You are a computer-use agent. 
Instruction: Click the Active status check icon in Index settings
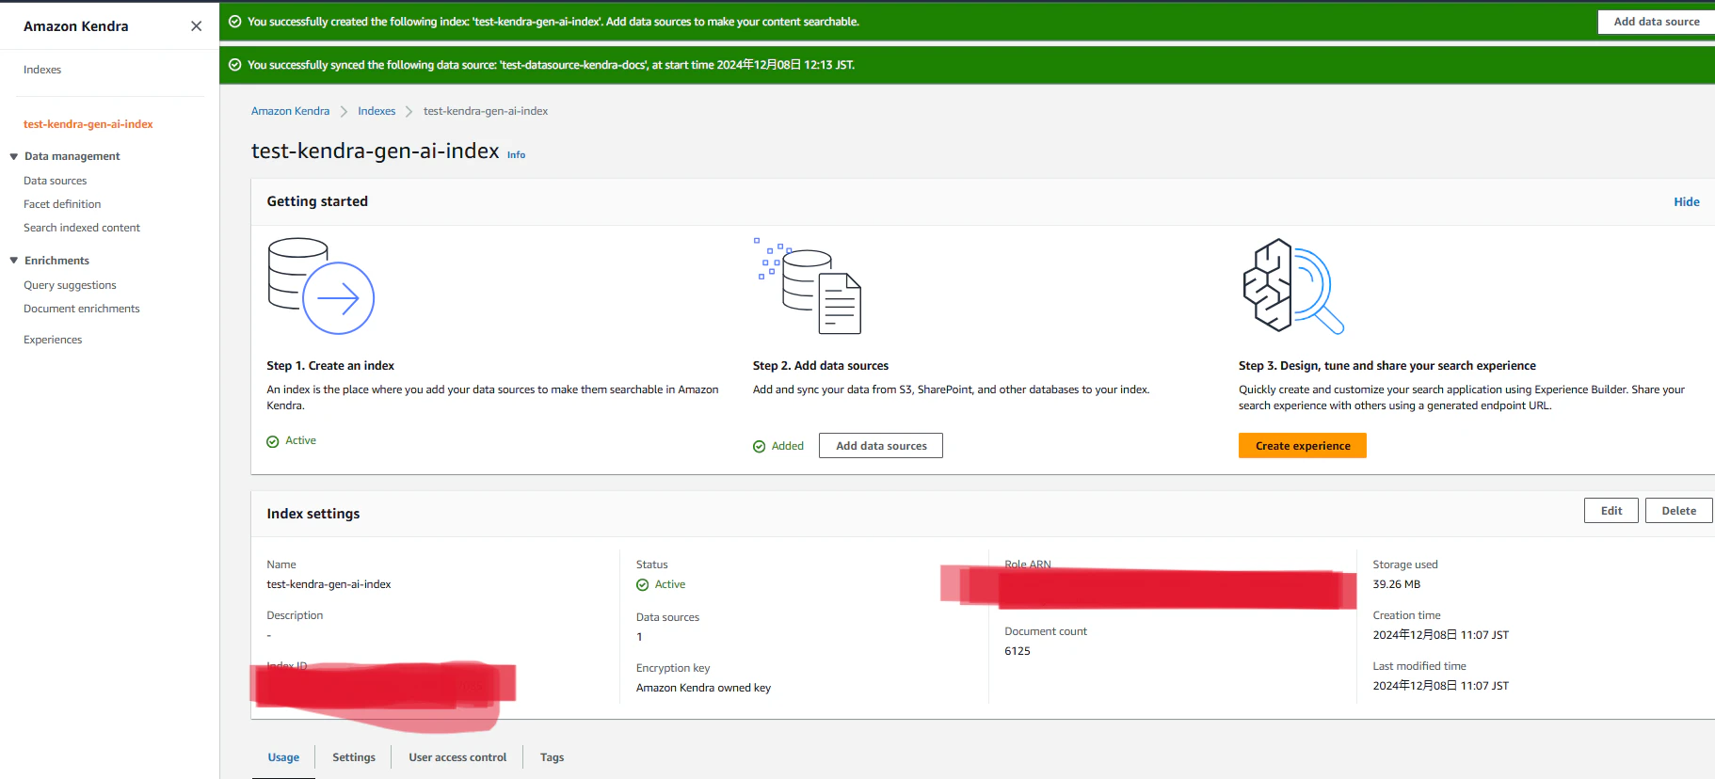point(643,585)
